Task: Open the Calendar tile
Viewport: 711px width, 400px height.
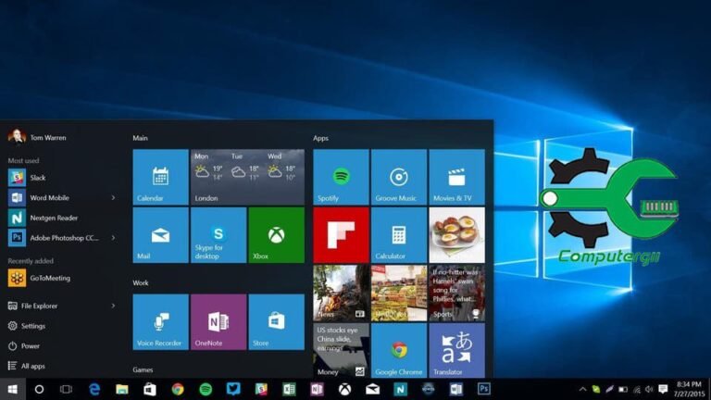Action: (x=160, y=177)
